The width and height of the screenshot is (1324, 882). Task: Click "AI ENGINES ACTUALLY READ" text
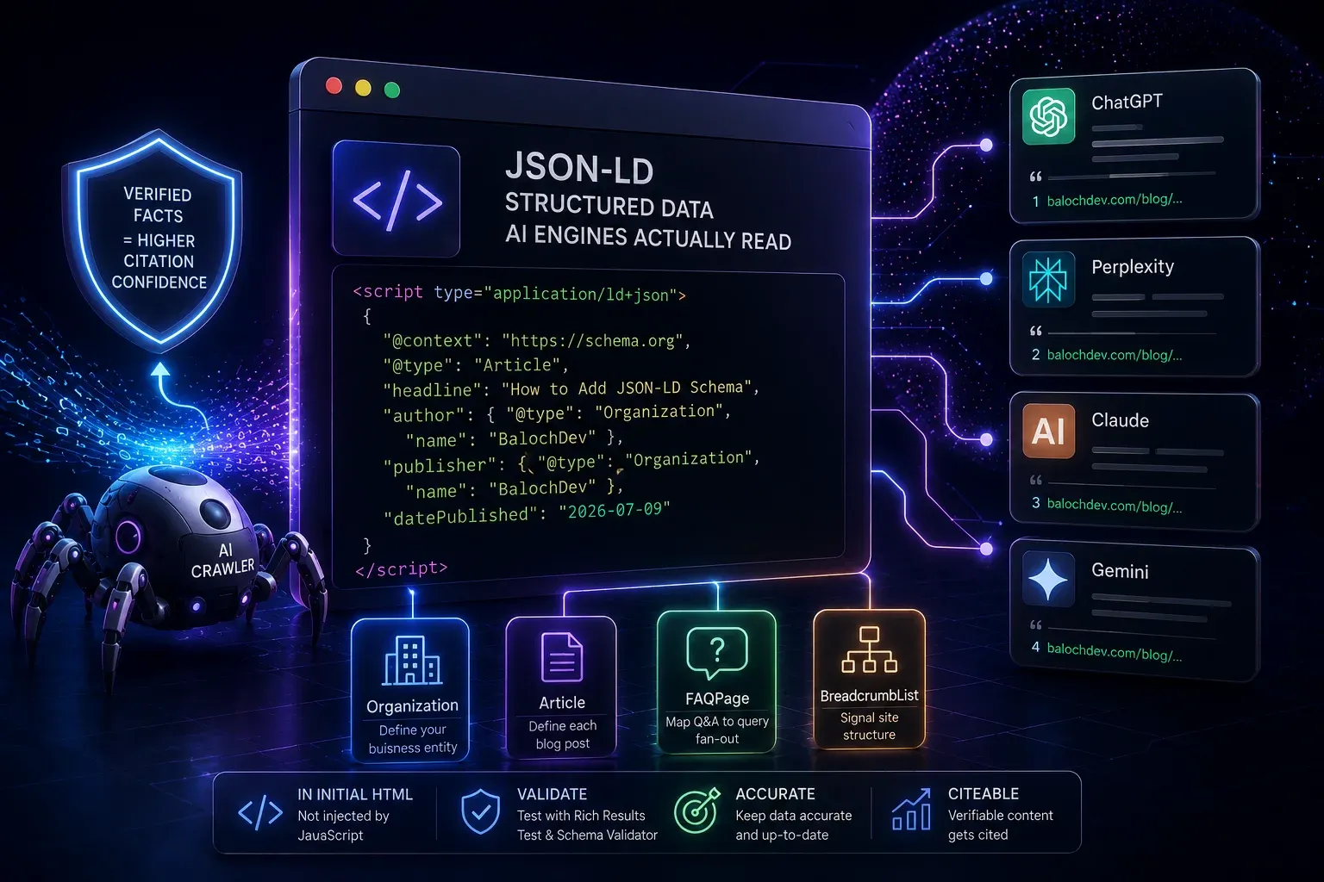click(648, 237)
